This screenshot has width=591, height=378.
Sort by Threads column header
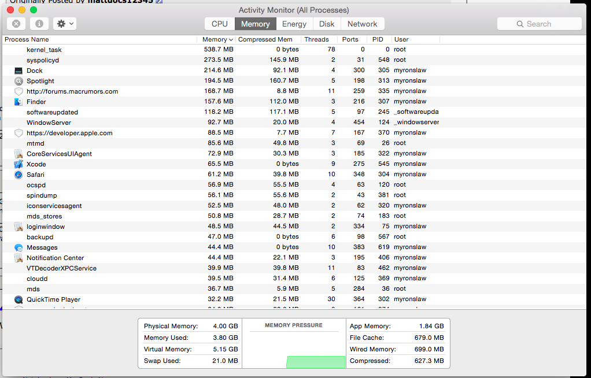click(319, 39)
